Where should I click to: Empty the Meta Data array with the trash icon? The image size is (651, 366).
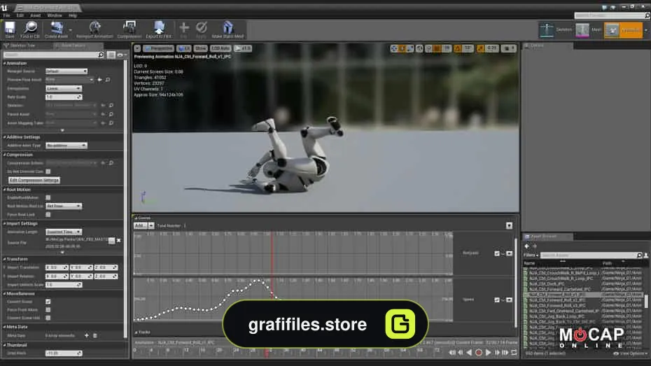point(94,335)
